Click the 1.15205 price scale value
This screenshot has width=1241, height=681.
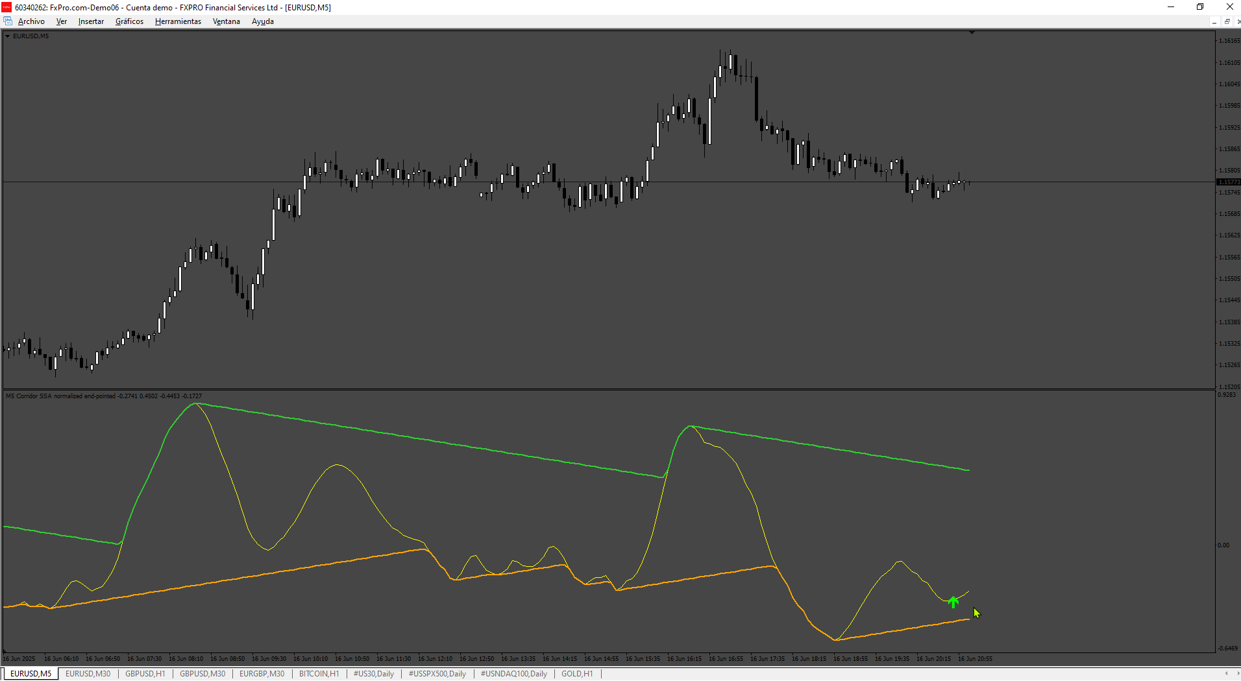click(1229, 387)
